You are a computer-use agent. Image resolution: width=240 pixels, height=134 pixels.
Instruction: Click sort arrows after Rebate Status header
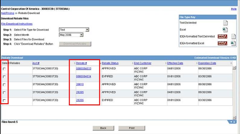133,63
